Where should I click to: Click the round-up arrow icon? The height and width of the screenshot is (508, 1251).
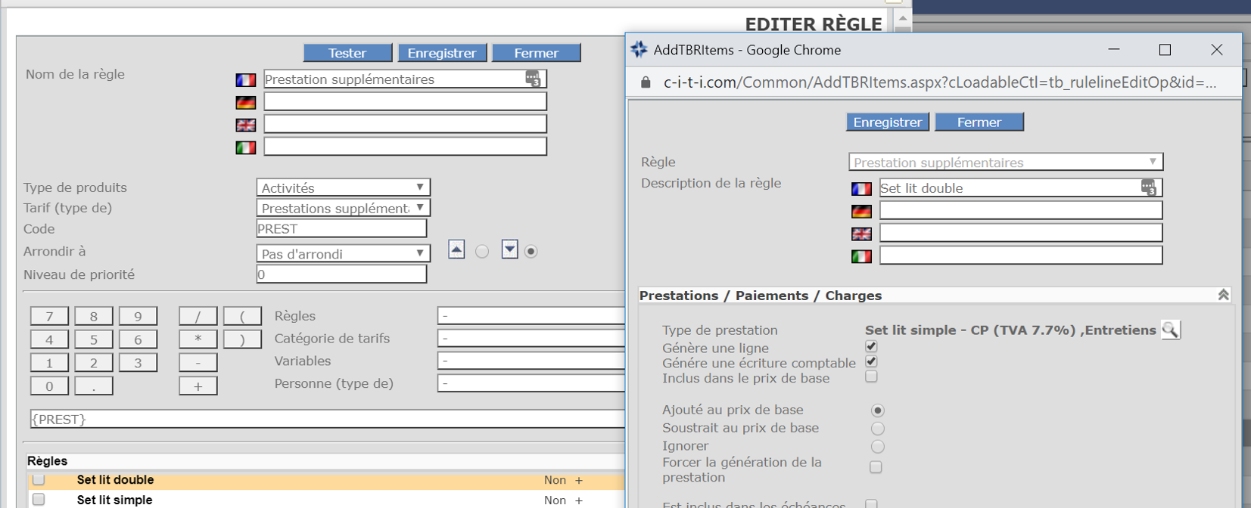tap(456, 249)
